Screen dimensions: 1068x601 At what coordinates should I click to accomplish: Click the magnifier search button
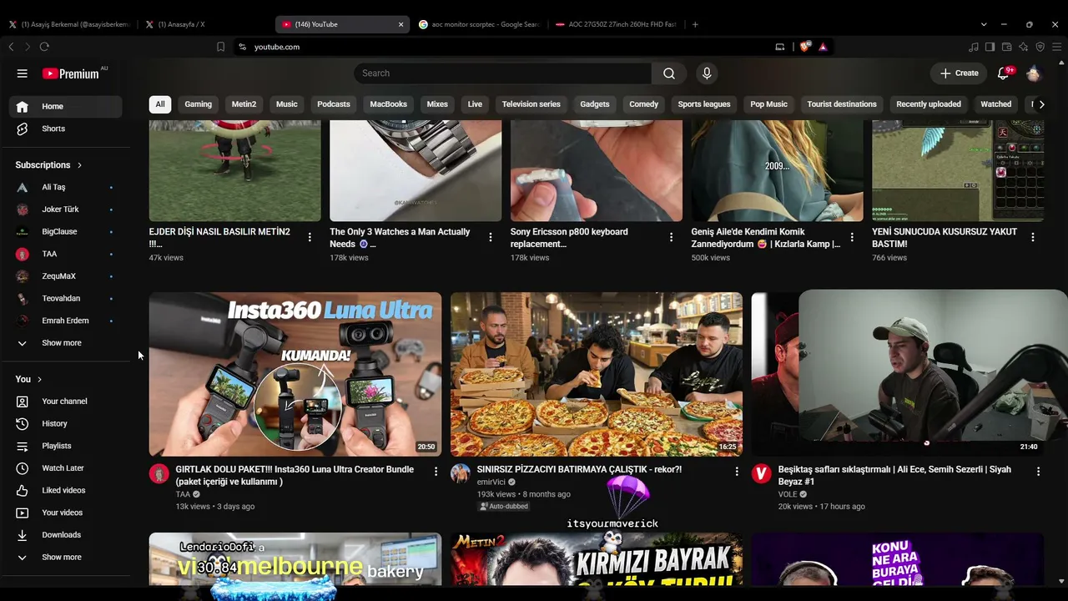pos(669,73)
